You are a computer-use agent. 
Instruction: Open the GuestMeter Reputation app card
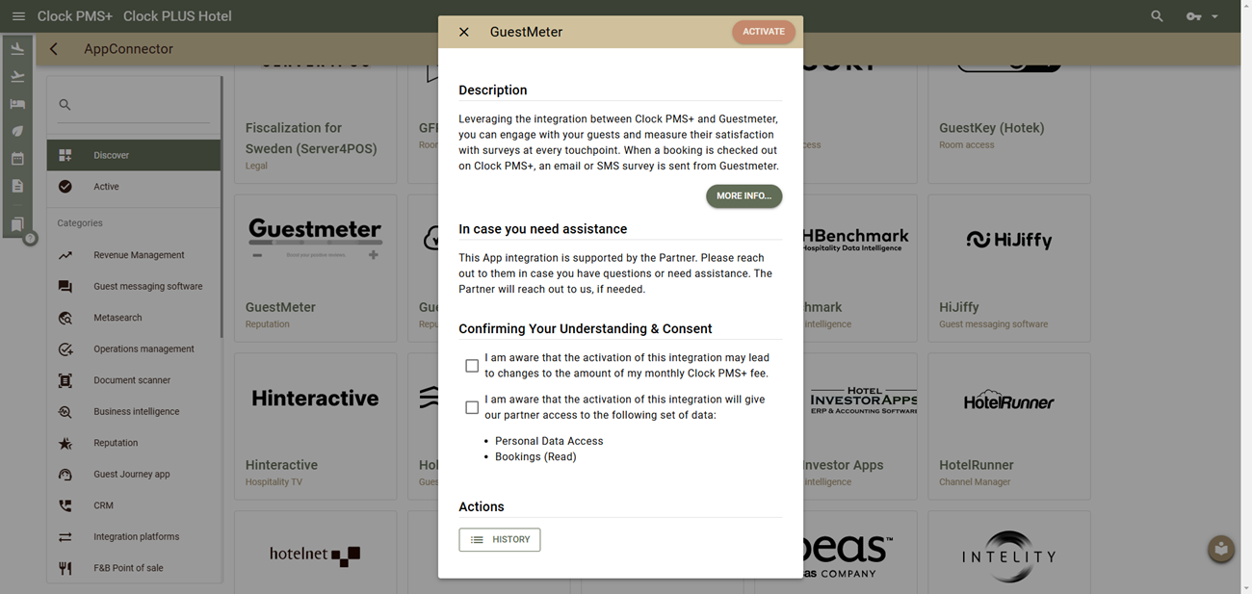click(x=316, y=269)
